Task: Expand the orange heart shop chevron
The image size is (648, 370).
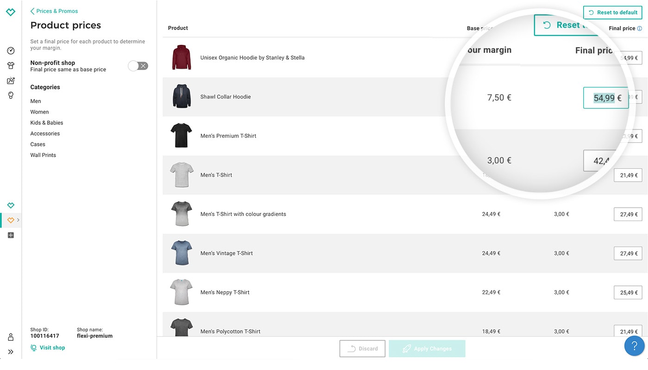Action: (x=18, y=220)
